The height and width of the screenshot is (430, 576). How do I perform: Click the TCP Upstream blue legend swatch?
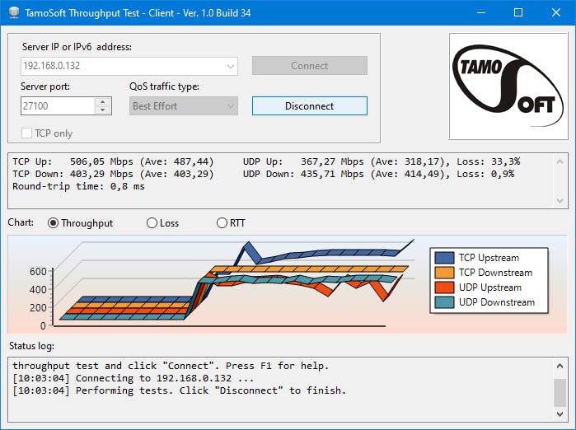tap(444, 258)
